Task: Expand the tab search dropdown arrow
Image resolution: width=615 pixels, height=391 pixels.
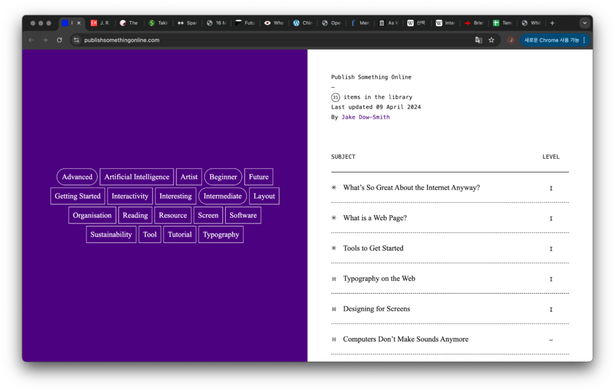Action: tap(584, 23)
